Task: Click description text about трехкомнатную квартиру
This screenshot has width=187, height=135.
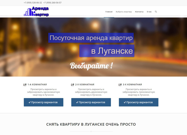Action: [138, 92]
